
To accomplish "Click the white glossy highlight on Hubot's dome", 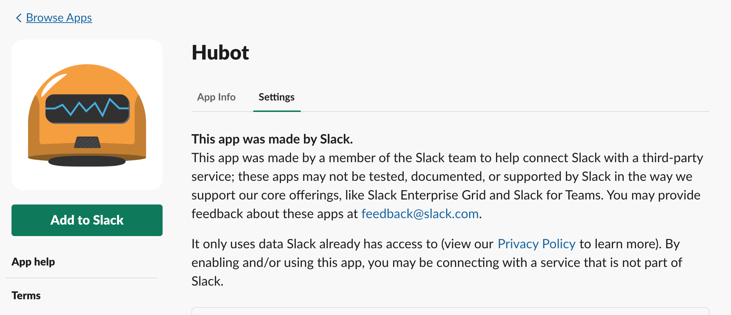I will point(54,84).
